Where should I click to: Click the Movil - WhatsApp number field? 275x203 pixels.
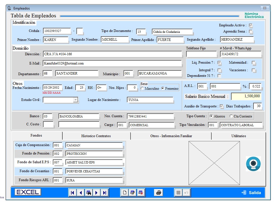[241, 54]
